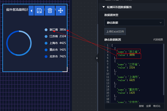Viewport: 167px width, 111px height.
Task: Select the 上海市 legend entry
Action: pos(55,43)
